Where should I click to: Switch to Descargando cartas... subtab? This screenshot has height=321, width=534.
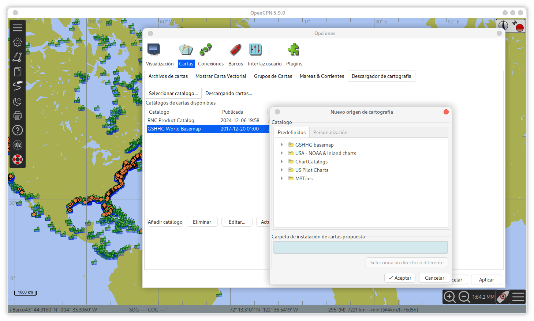(228, 93)
